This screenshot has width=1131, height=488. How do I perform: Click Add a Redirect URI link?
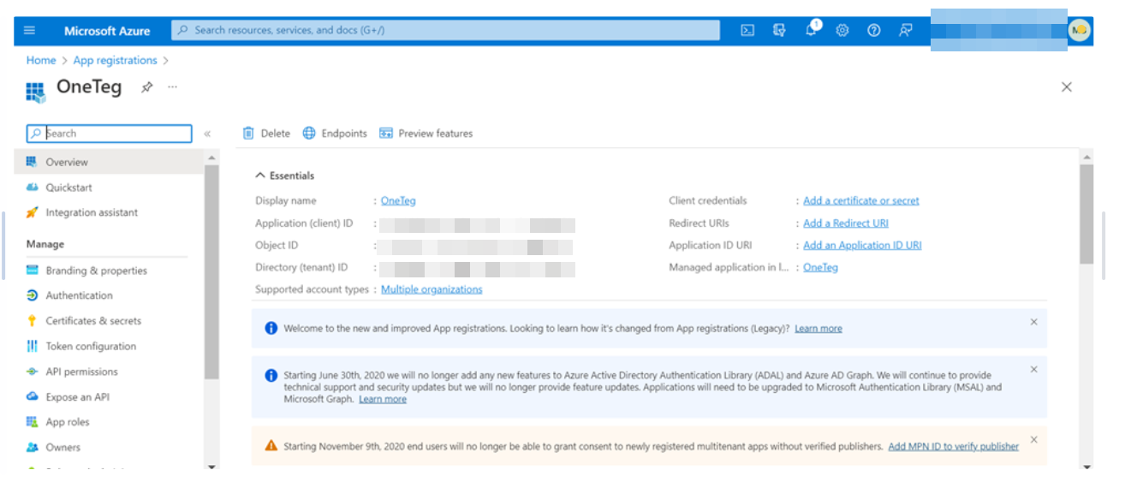click(845, 223)
